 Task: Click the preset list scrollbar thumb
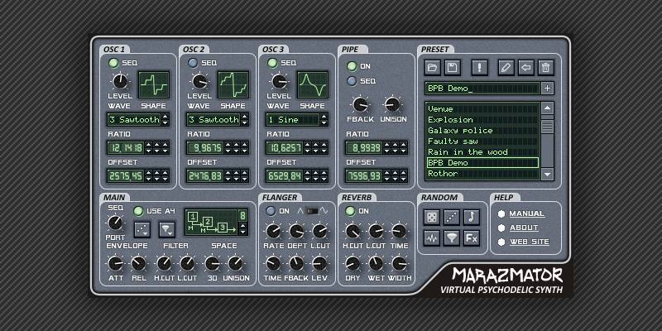547,127
